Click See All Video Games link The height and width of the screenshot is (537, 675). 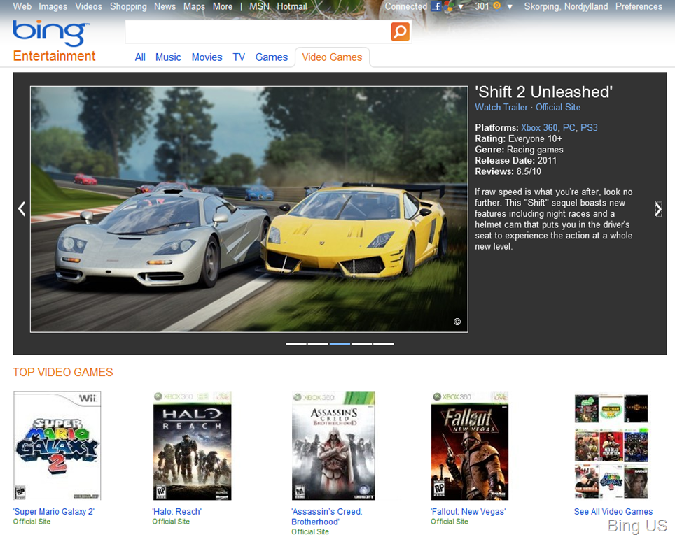pyautogui.click(x=613, y=512)
